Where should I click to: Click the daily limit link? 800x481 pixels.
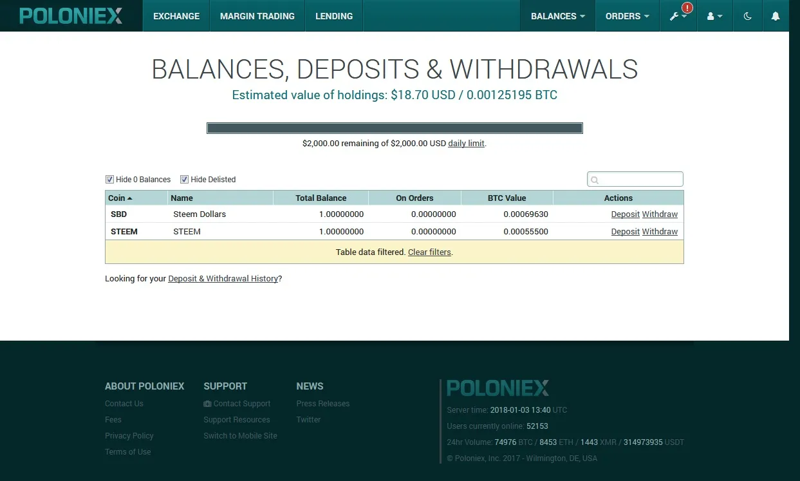pos(466,144)
